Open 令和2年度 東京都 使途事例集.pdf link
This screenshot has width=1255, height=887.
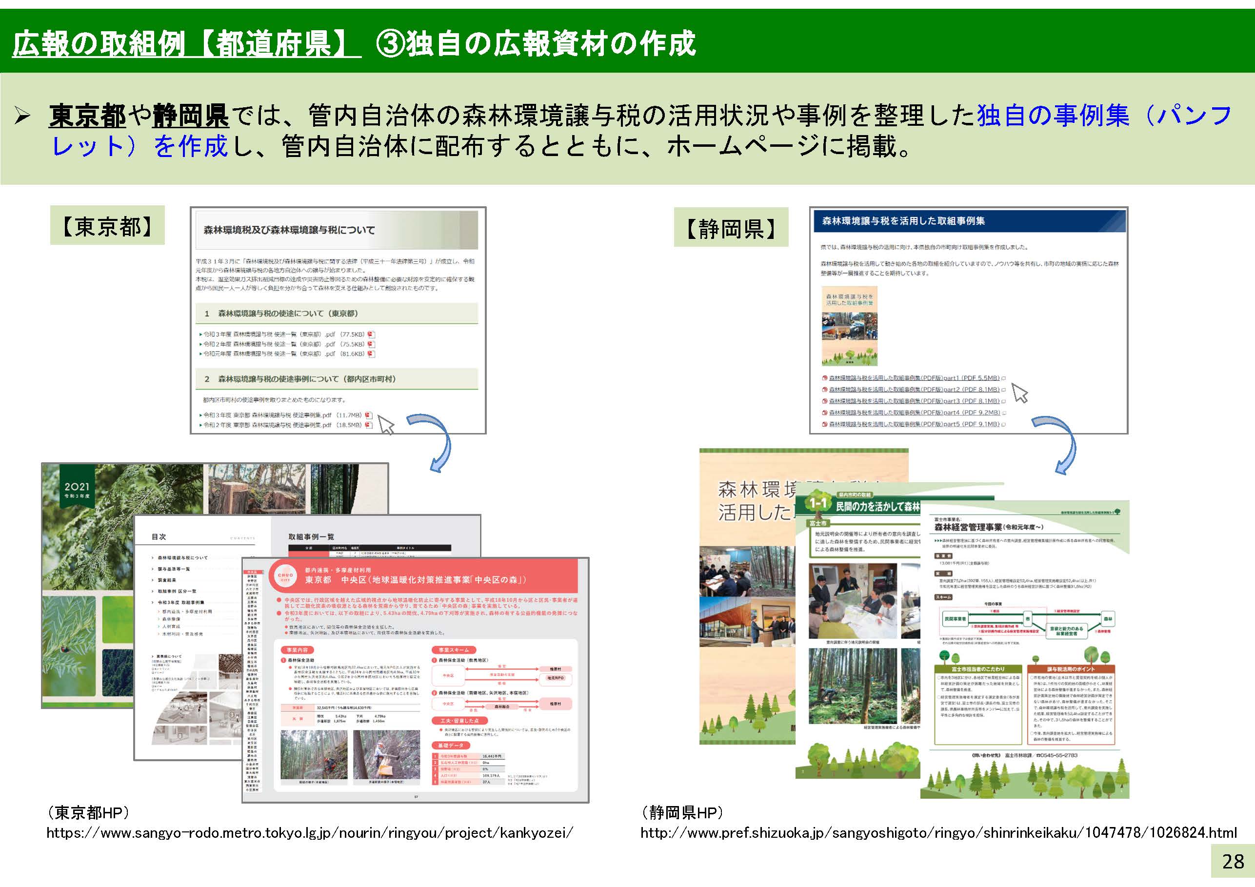282,425
